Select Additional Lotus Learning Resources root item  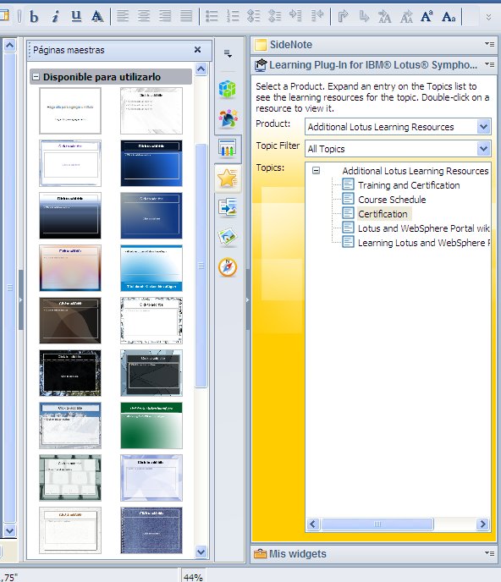click(x=416, y=171)
